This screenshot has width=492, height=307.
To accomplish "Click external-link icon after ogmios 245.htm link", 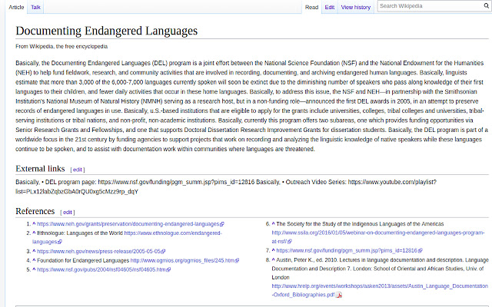I will pos(238,260).
